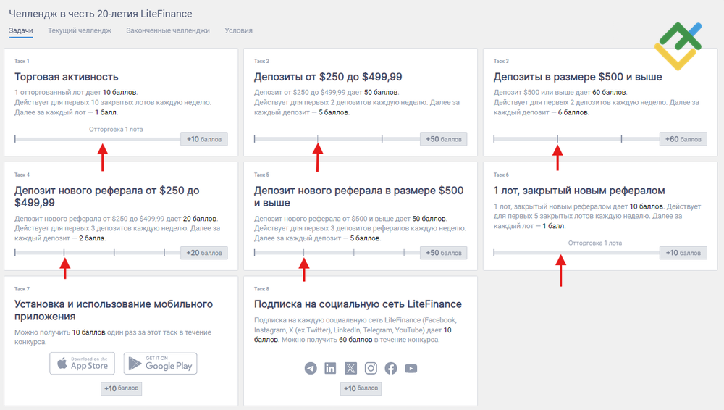Image resolution: width=724 pixels, height=410 pixels.
Task: Click +50 баллов button in Таск 5
Action: coord(444,253)
